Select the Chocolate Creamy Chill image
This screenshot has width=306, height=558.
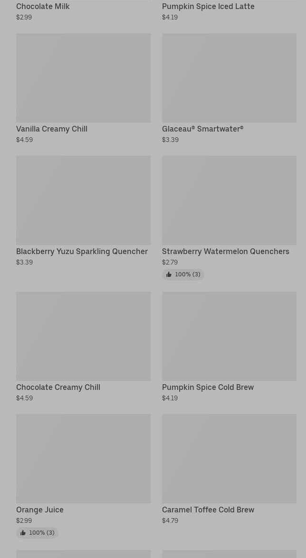[83, 336]
